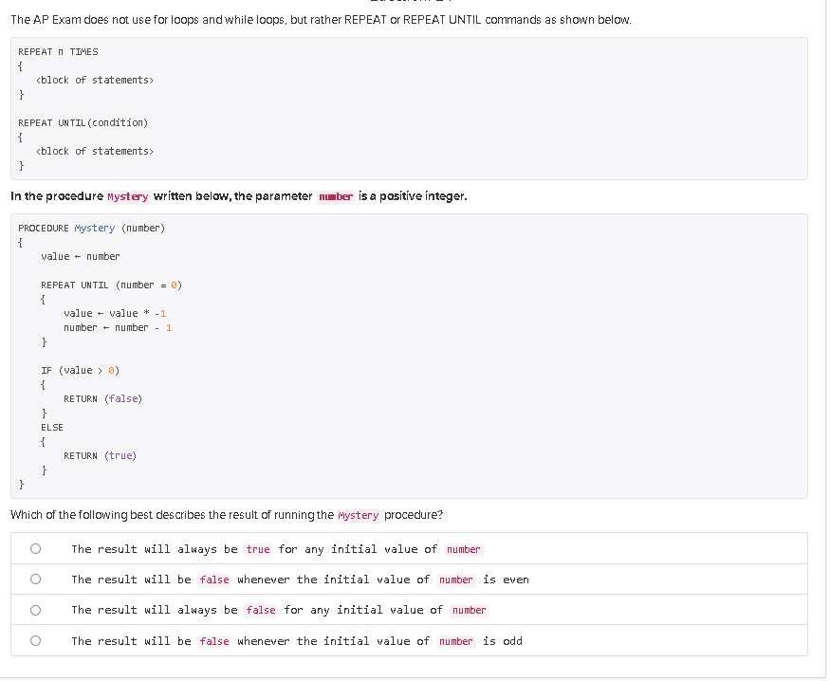
Task: Click the 'value ← value * -1' code line
Action: click(x=115, y=313)
